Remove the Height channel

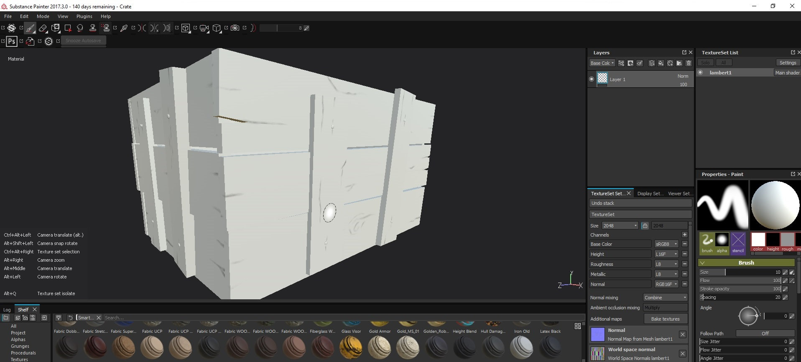684,254
